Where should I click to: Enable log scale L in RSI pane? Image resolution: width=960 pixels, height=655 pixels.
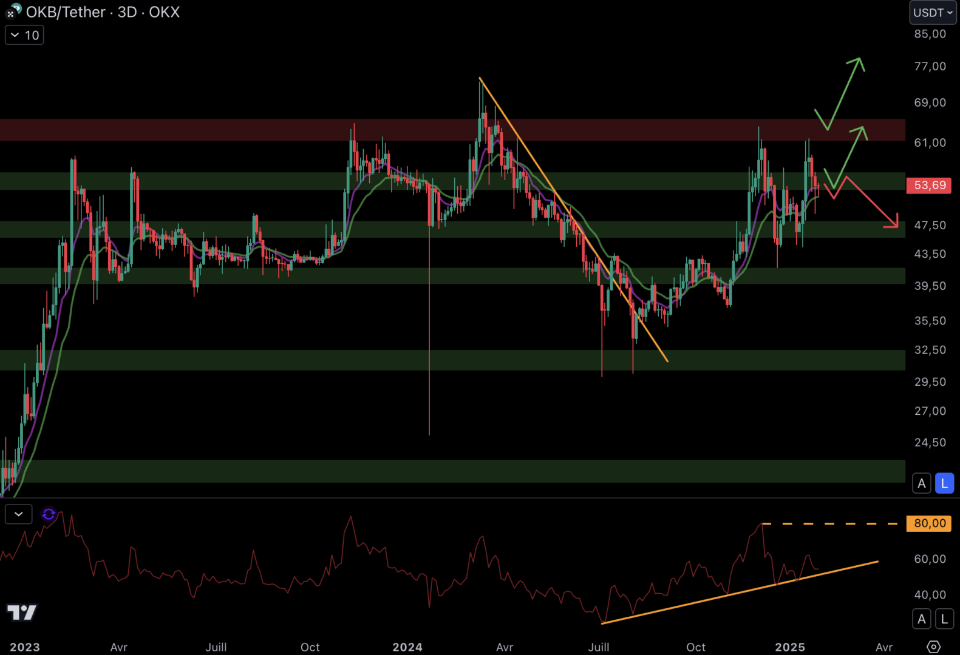point(944,619)
